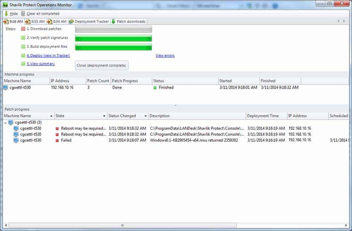This screenshot has height=231, width=352.
Task: Click Clear all completed button
Action: click(40, 14)
